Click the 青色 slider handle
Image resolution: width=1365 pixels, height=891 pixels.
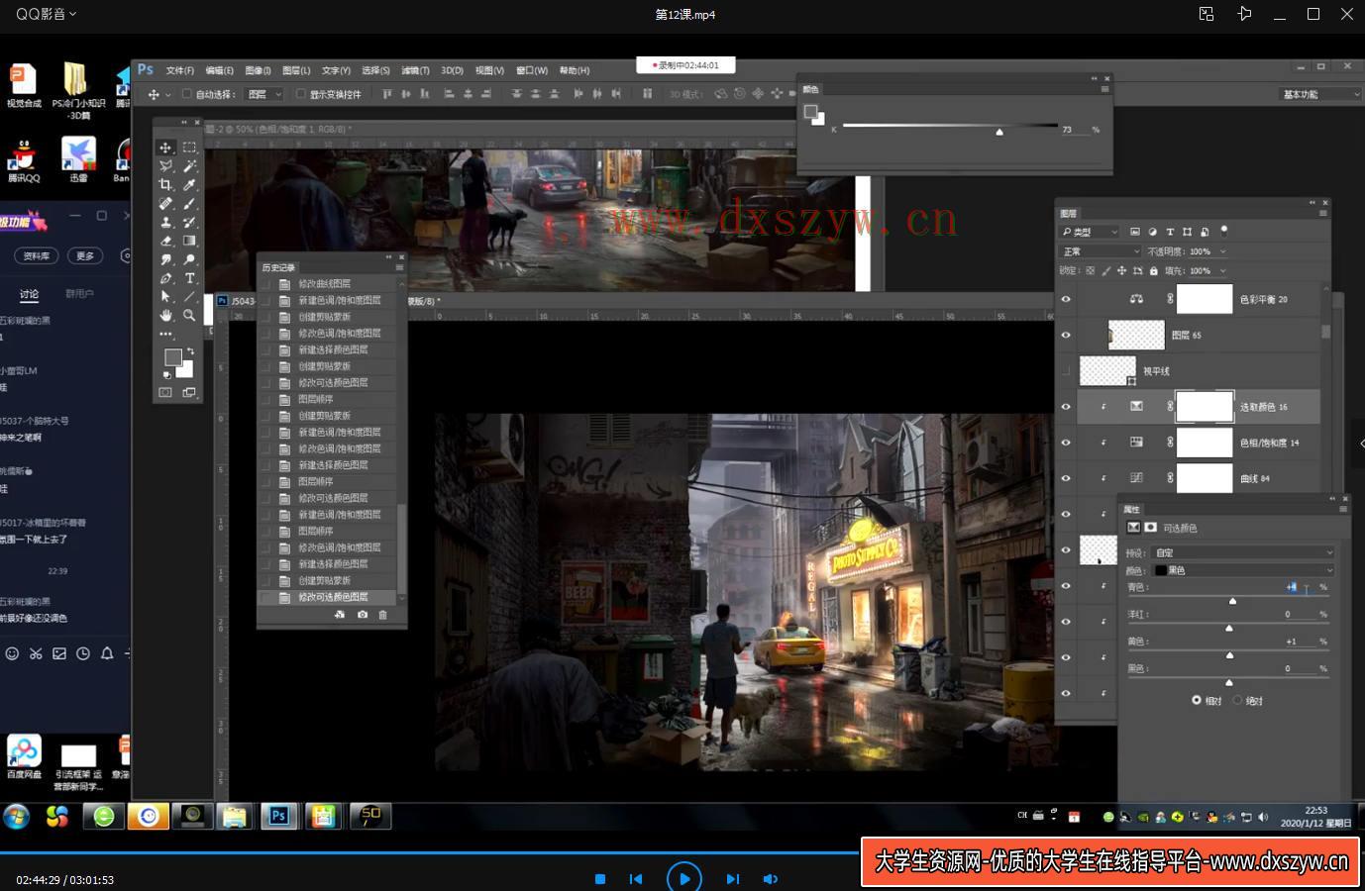(x=1233, y=601)
